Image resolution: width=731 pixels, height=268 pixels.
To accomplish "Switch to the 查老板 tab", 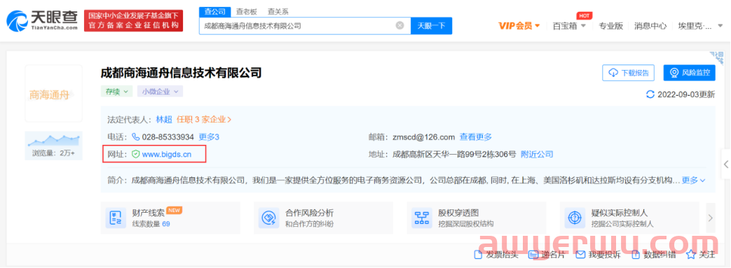I will (x=247, y=11).
